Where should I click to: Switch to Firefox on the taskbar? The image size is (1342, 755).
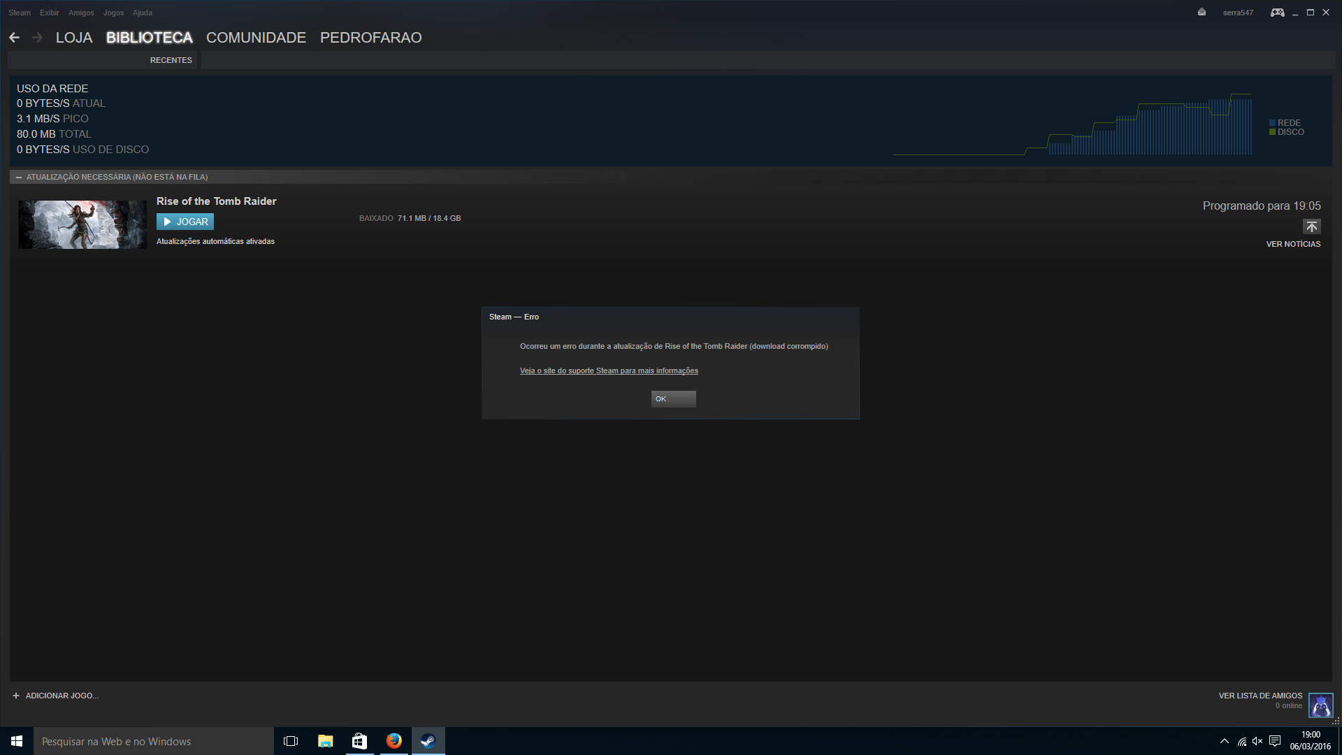(394, 741)
